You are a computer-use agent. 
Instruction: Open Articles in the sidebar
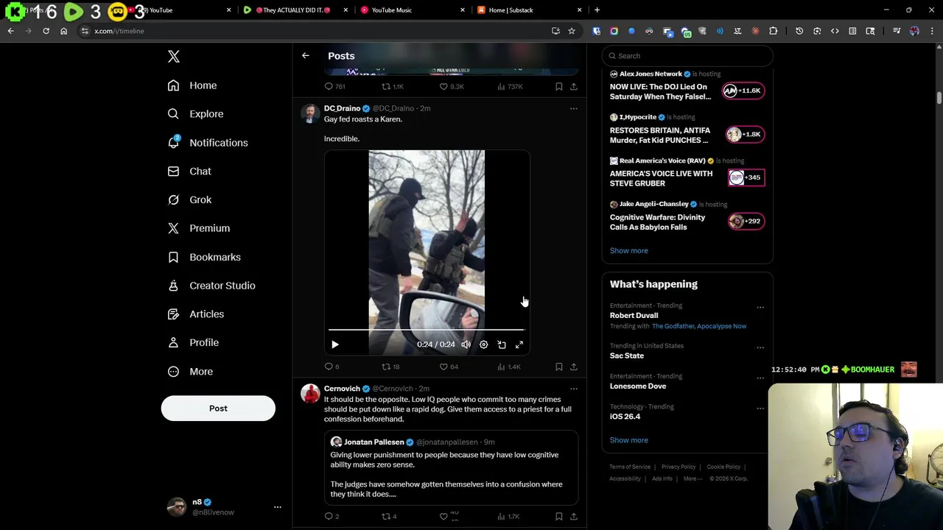tap(196, 314)
